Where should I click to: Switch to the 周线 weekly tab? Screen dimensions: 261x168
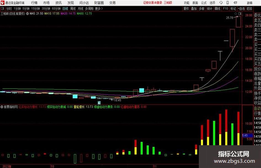pyautogui.click(x=73, y=9)
